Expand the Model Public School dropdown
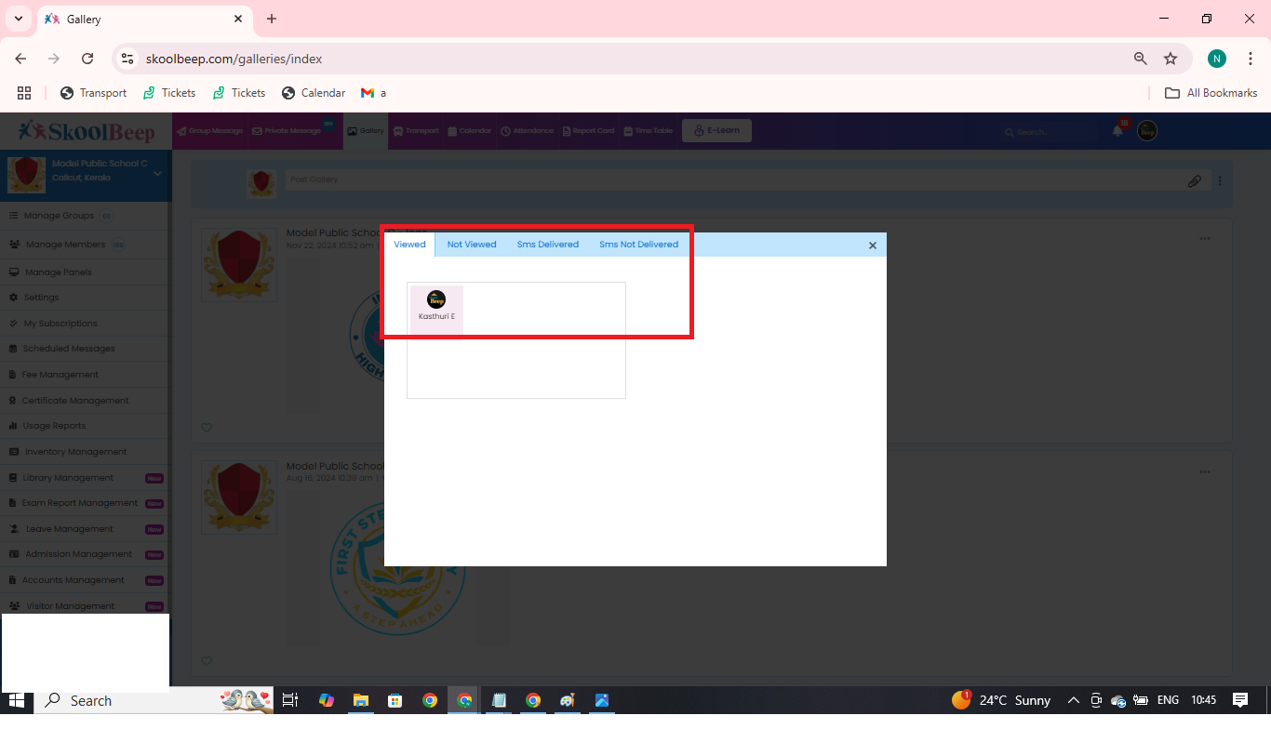The width and height of the screenshot is (1271, 729). [157, 173]
